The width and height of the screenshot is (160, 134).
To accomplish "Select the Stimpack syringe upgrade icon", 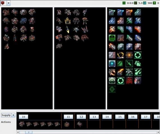I will point(129,64).
